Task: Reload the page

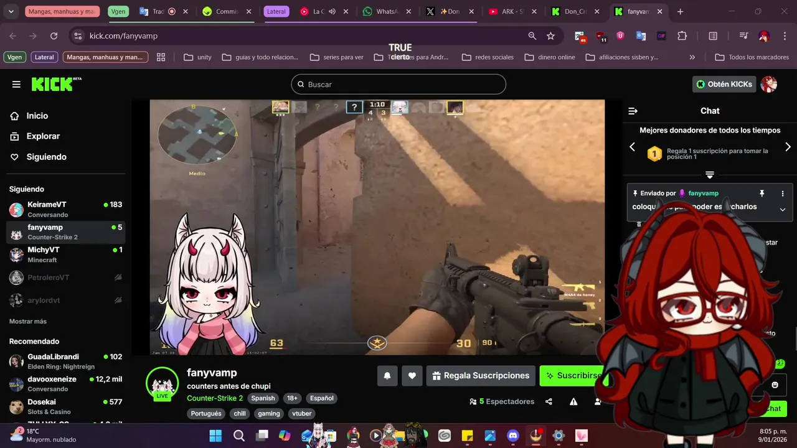Action: tap(54, 36)
